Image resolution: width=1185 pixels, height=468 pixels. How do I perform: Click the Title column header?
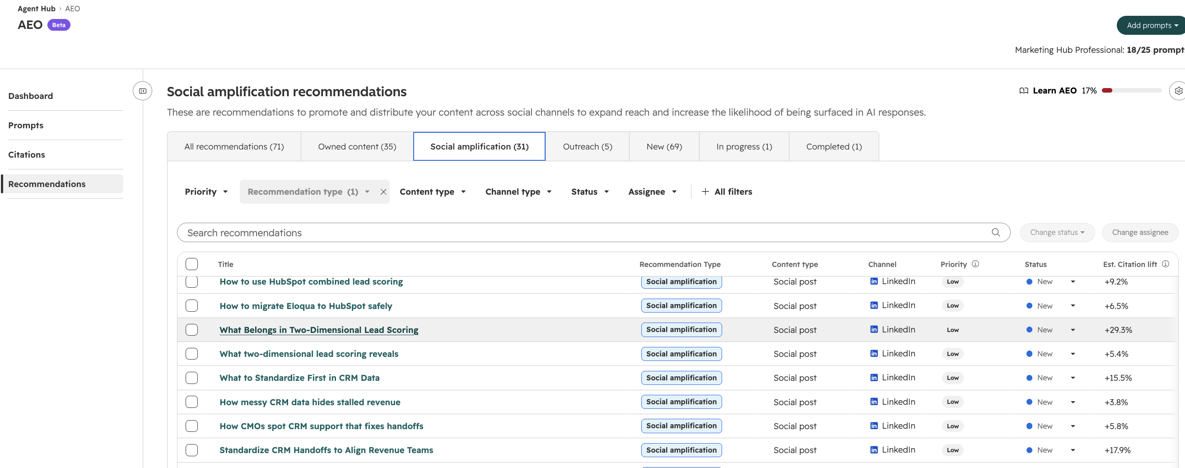tap(225, 264)
